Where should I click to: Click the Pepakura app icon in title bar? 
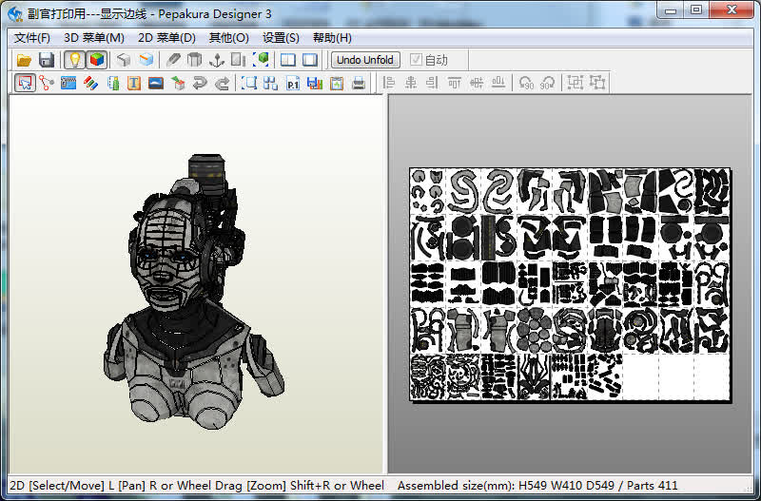point(15,13)
